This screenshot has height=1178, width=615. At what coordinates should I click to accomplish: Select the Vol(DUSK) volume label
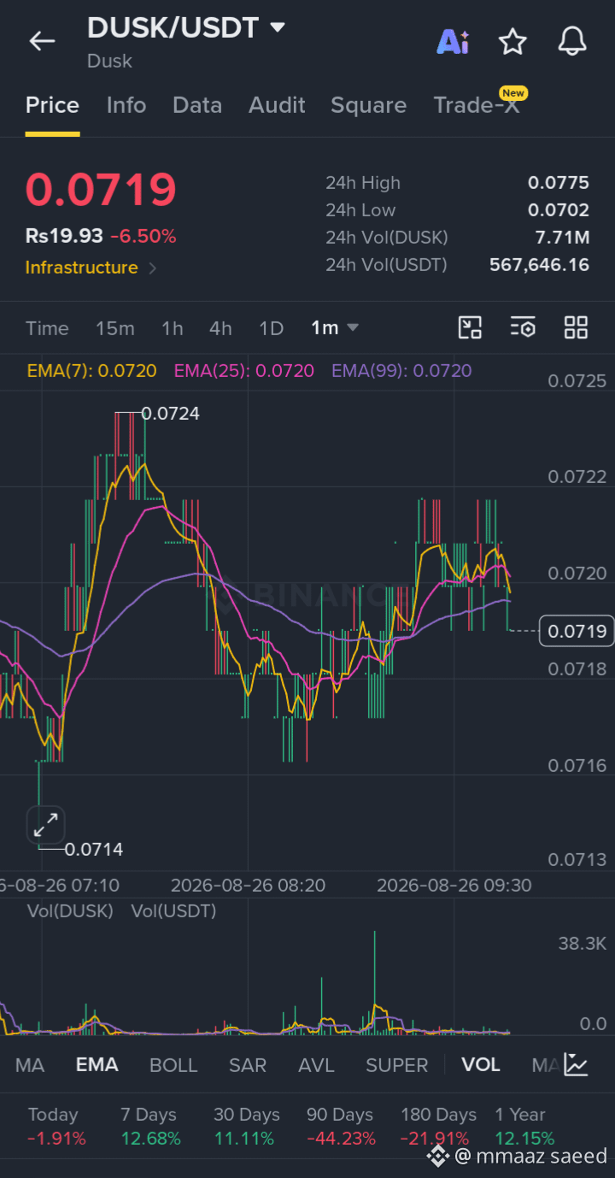pos(70,911)
